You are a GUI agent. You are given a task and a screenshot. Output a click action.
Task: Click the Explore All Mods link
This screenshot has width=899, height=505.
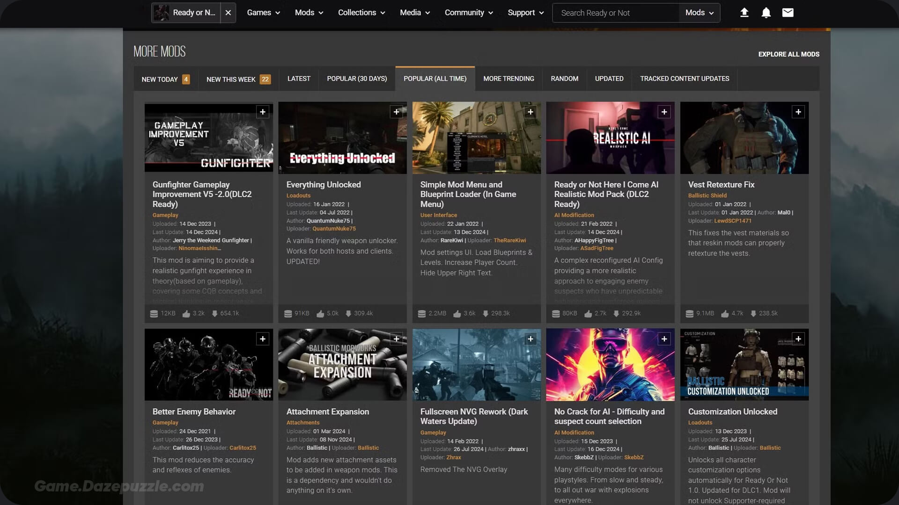pos(788,54)
